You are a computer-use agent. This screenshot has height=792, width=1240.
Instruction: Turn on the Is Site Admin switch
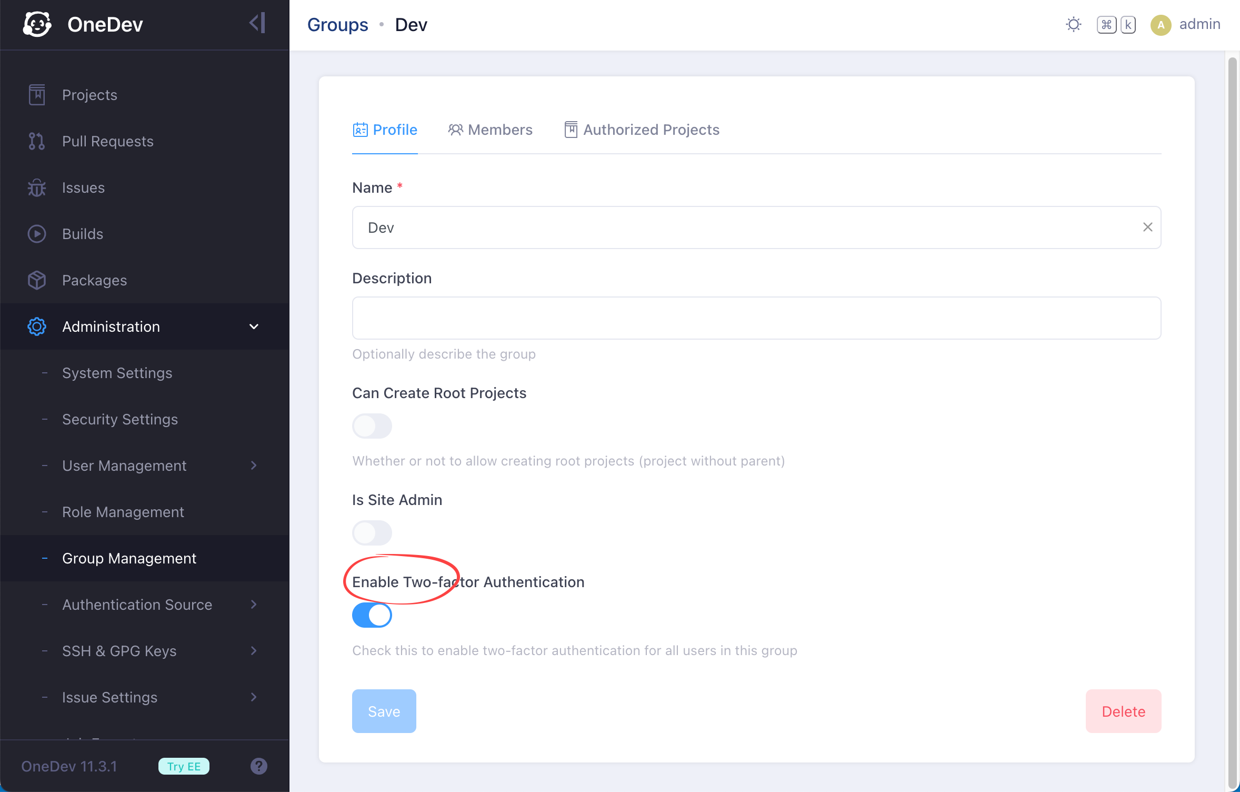click(x=372, y=532)
